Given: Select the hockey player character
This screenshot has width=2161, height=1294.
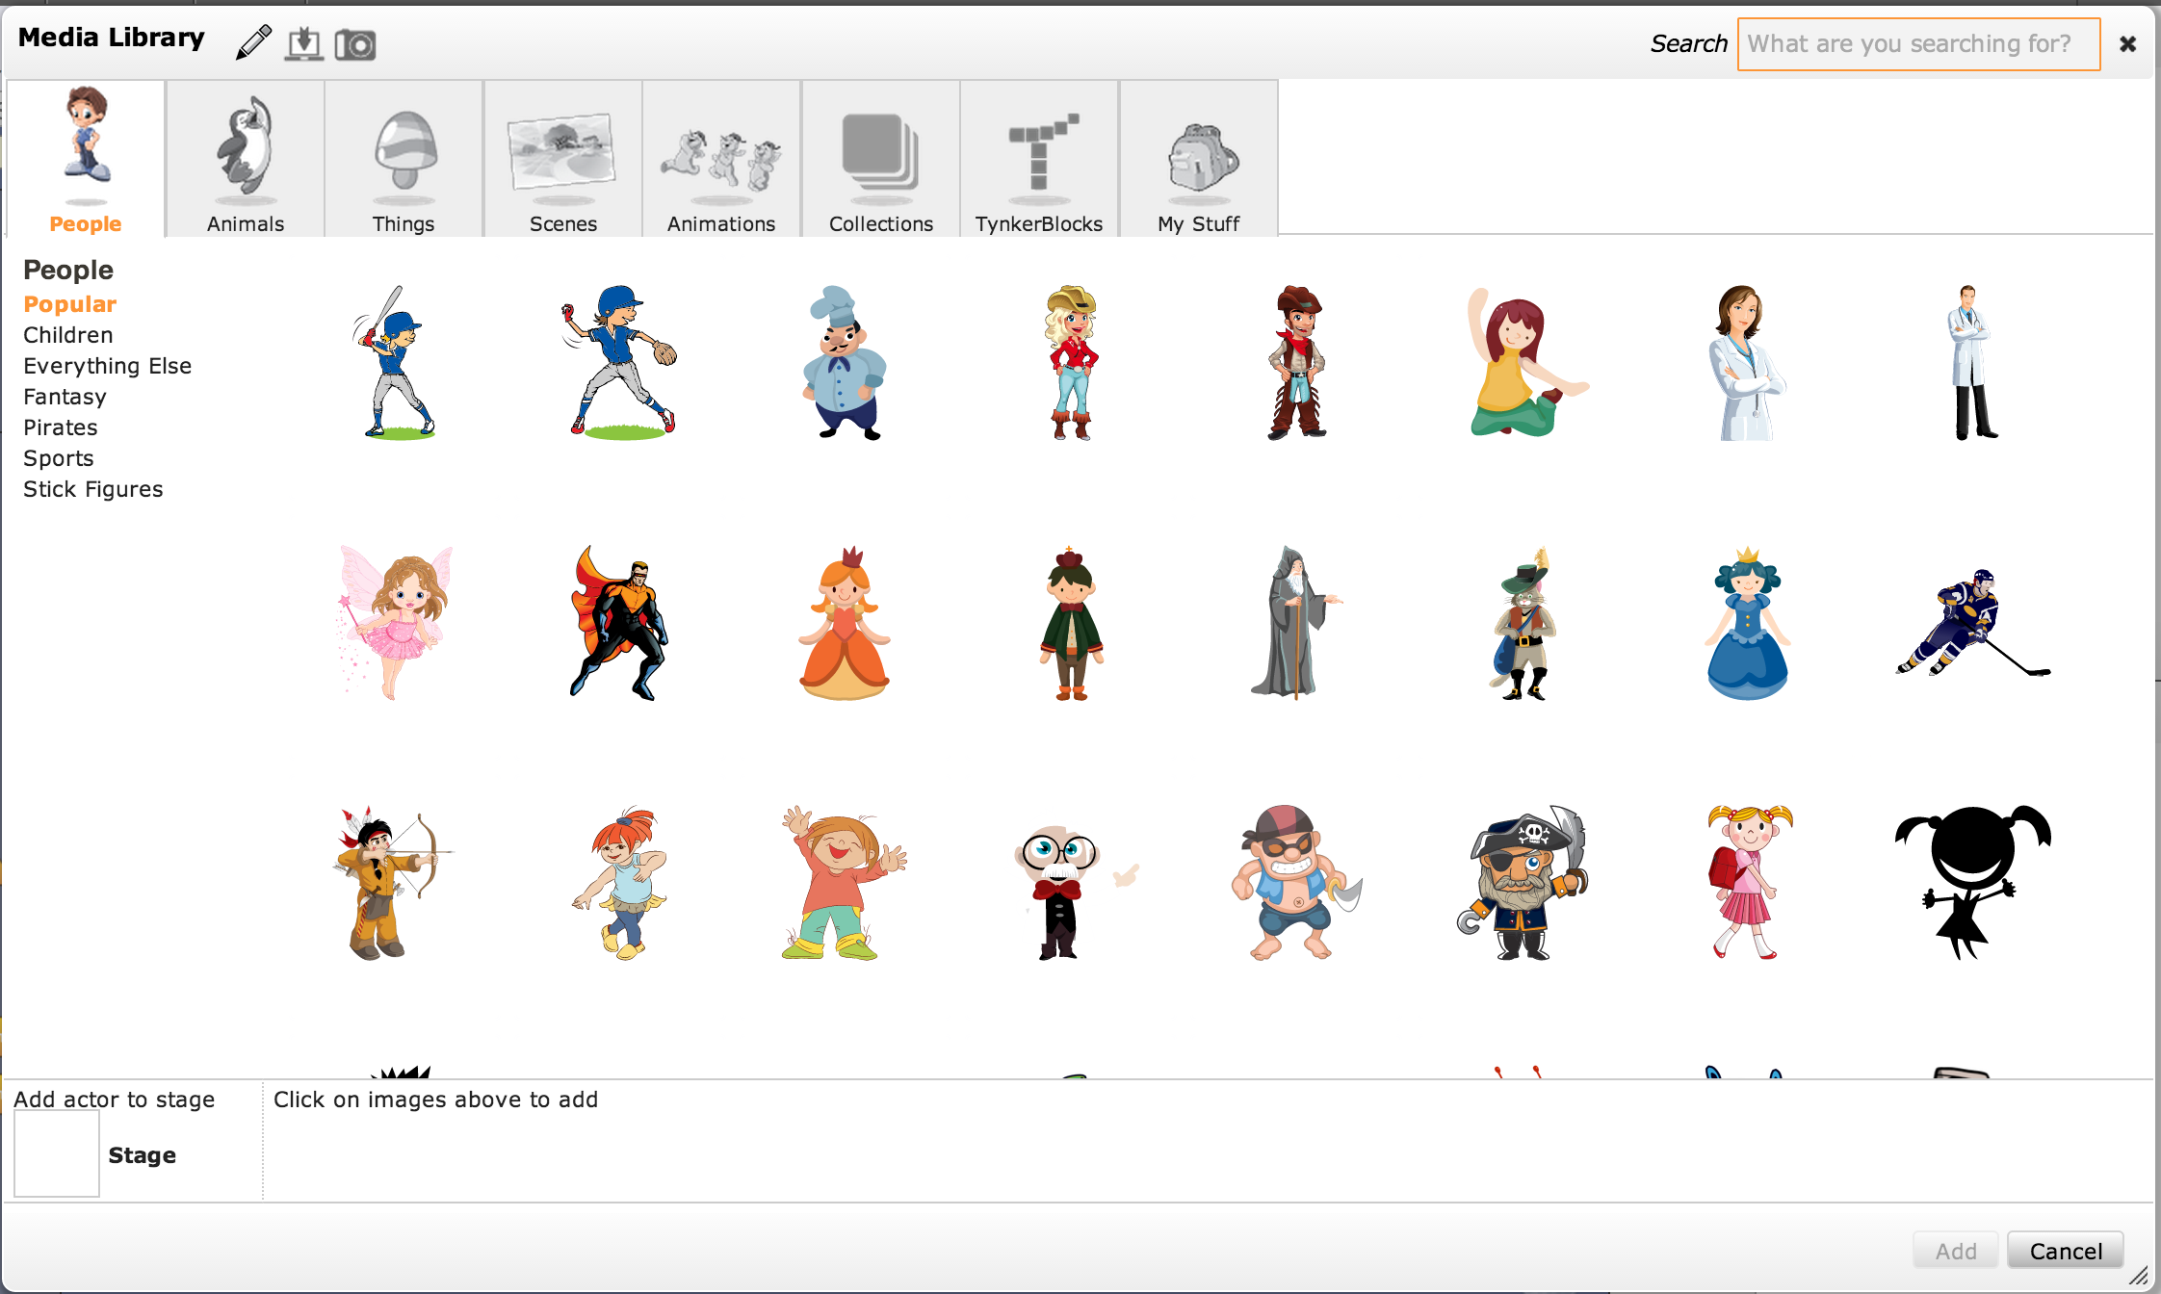Looking at the screenshot, I should (x=1971, y=622).
